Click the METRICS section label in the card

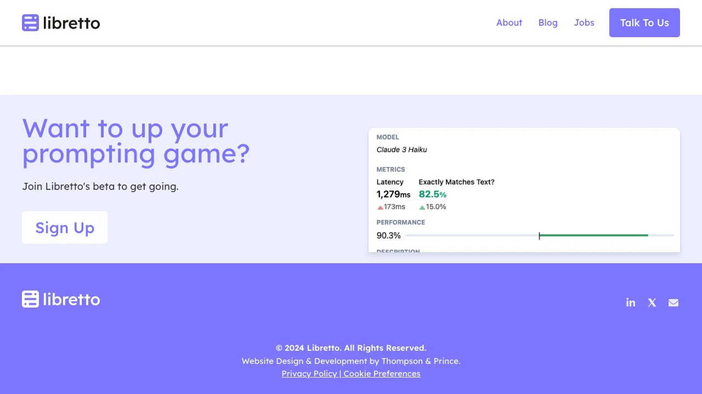[390, 170]
